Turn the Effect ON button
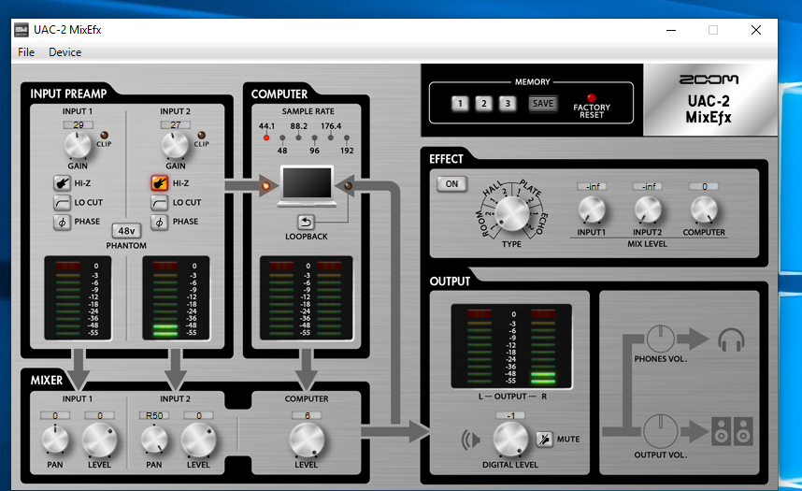Screen dimensions: 802x491 point(451,184)
